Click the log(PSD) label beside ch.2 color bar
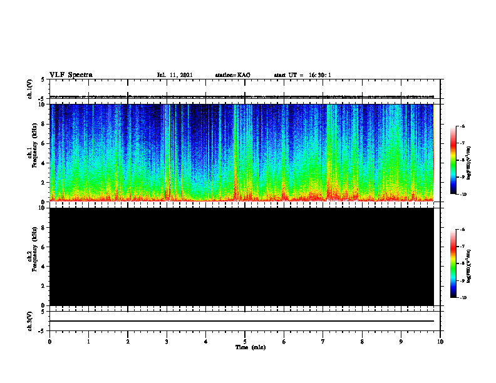The image size is (496, 383). pos(469,266)
